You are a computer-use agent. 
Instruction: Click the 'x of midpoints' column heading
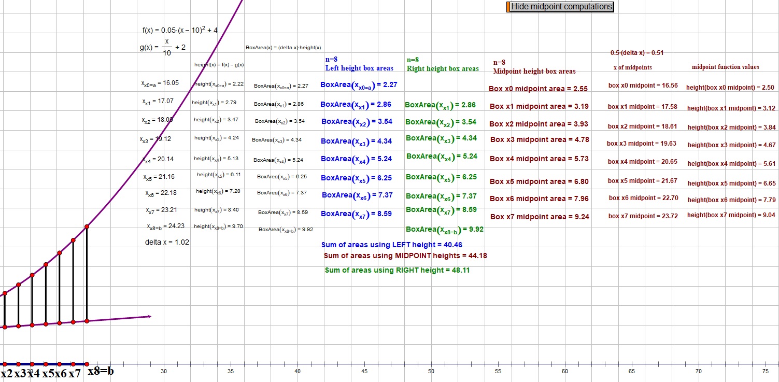(632, 67)
